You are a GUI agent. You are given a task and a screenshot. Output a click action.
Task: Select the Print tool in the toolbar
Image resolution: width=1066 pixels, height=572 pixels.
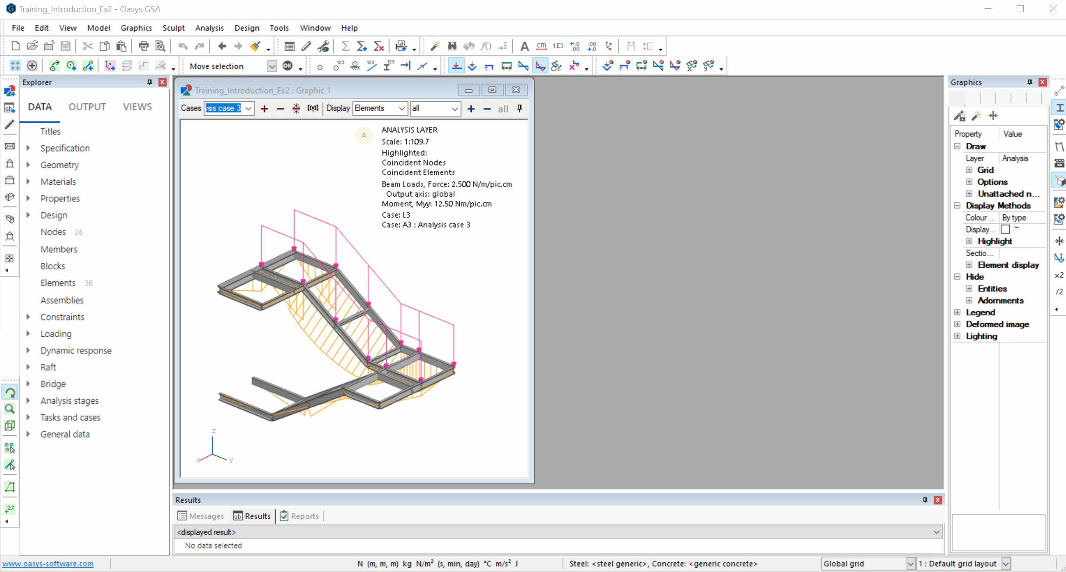(x=143, y=46)
